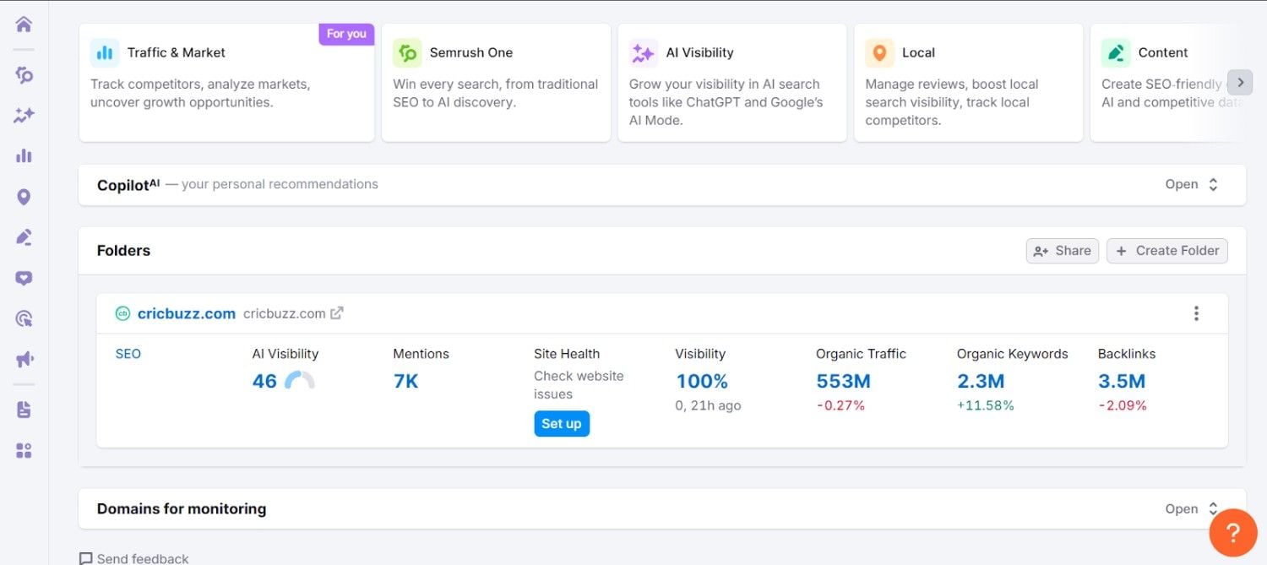Click the Send feedback chat icon
Image resolution: width=1267 pixels, height=565 pixels.
tap(85, 558)
